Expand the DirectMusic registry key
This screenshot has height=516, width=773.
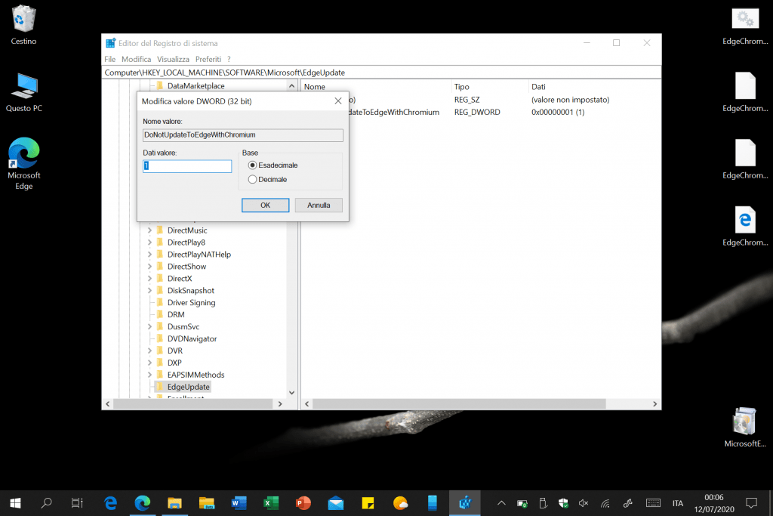[x=149, y=230]
